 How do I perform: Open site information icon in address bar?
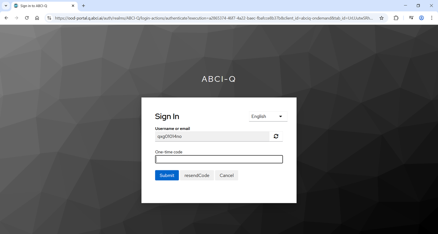tap(49, 18)
